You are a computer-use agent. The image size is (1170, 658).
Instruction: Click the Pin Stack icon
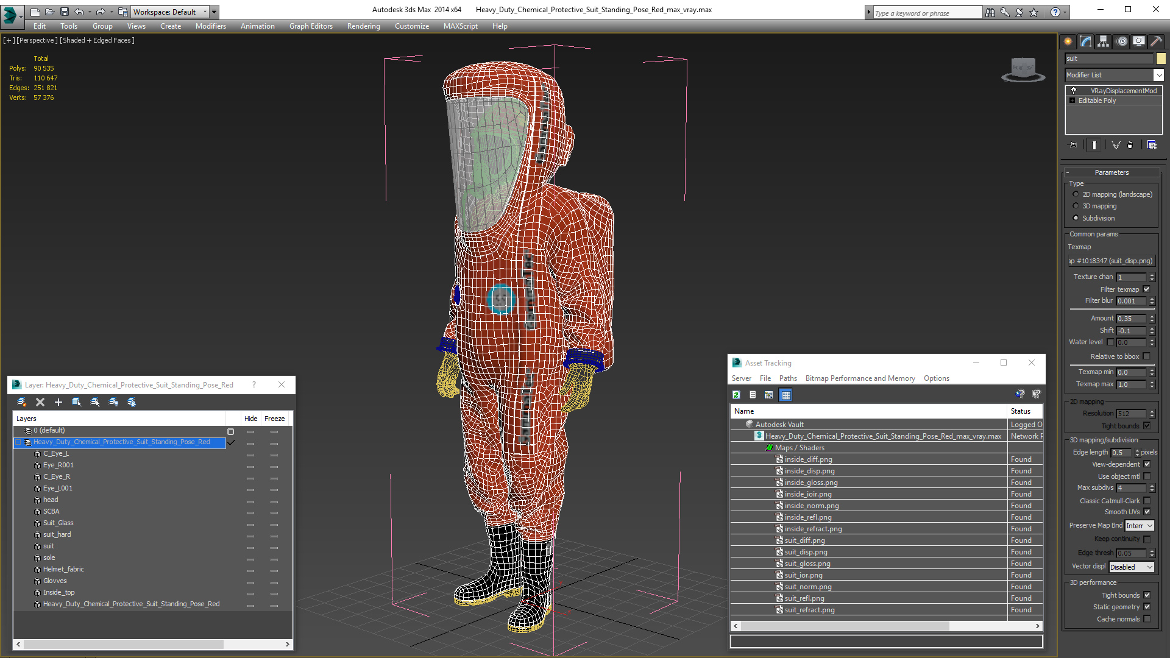[1073, 145]
